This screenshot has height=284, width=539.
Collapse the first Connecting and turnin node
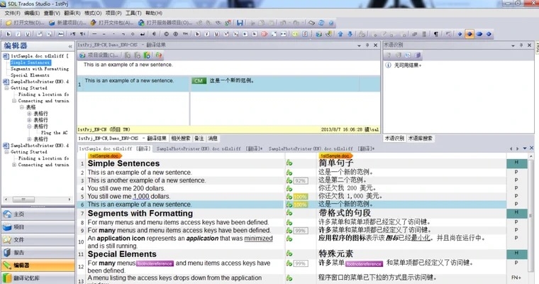pos(14,101)
